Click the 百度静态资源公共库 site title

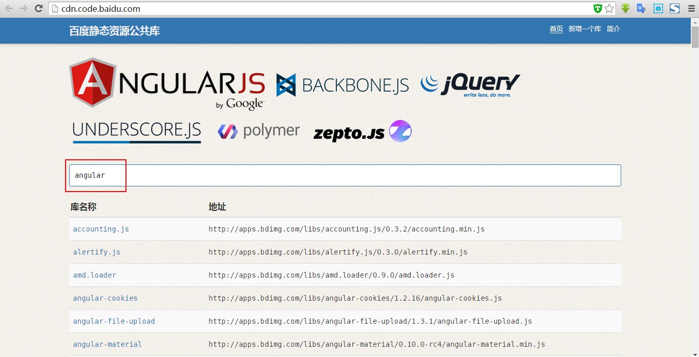click(x=115, y=31)
